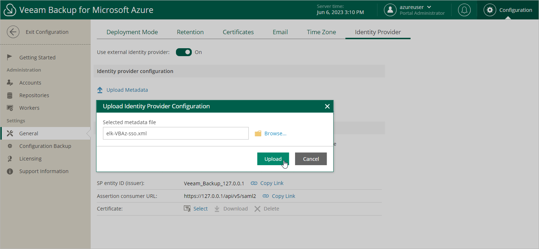Click Delete link for Certificate
The width and height of the screenshot is (539, 249).
[271, 209]
